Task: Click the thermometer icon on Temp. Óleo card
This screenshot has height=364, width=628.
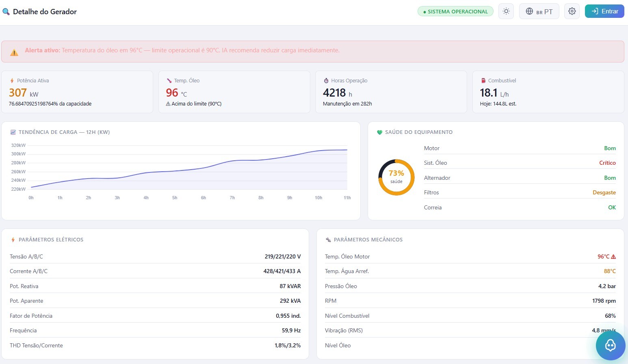Action: pos(169,81)
